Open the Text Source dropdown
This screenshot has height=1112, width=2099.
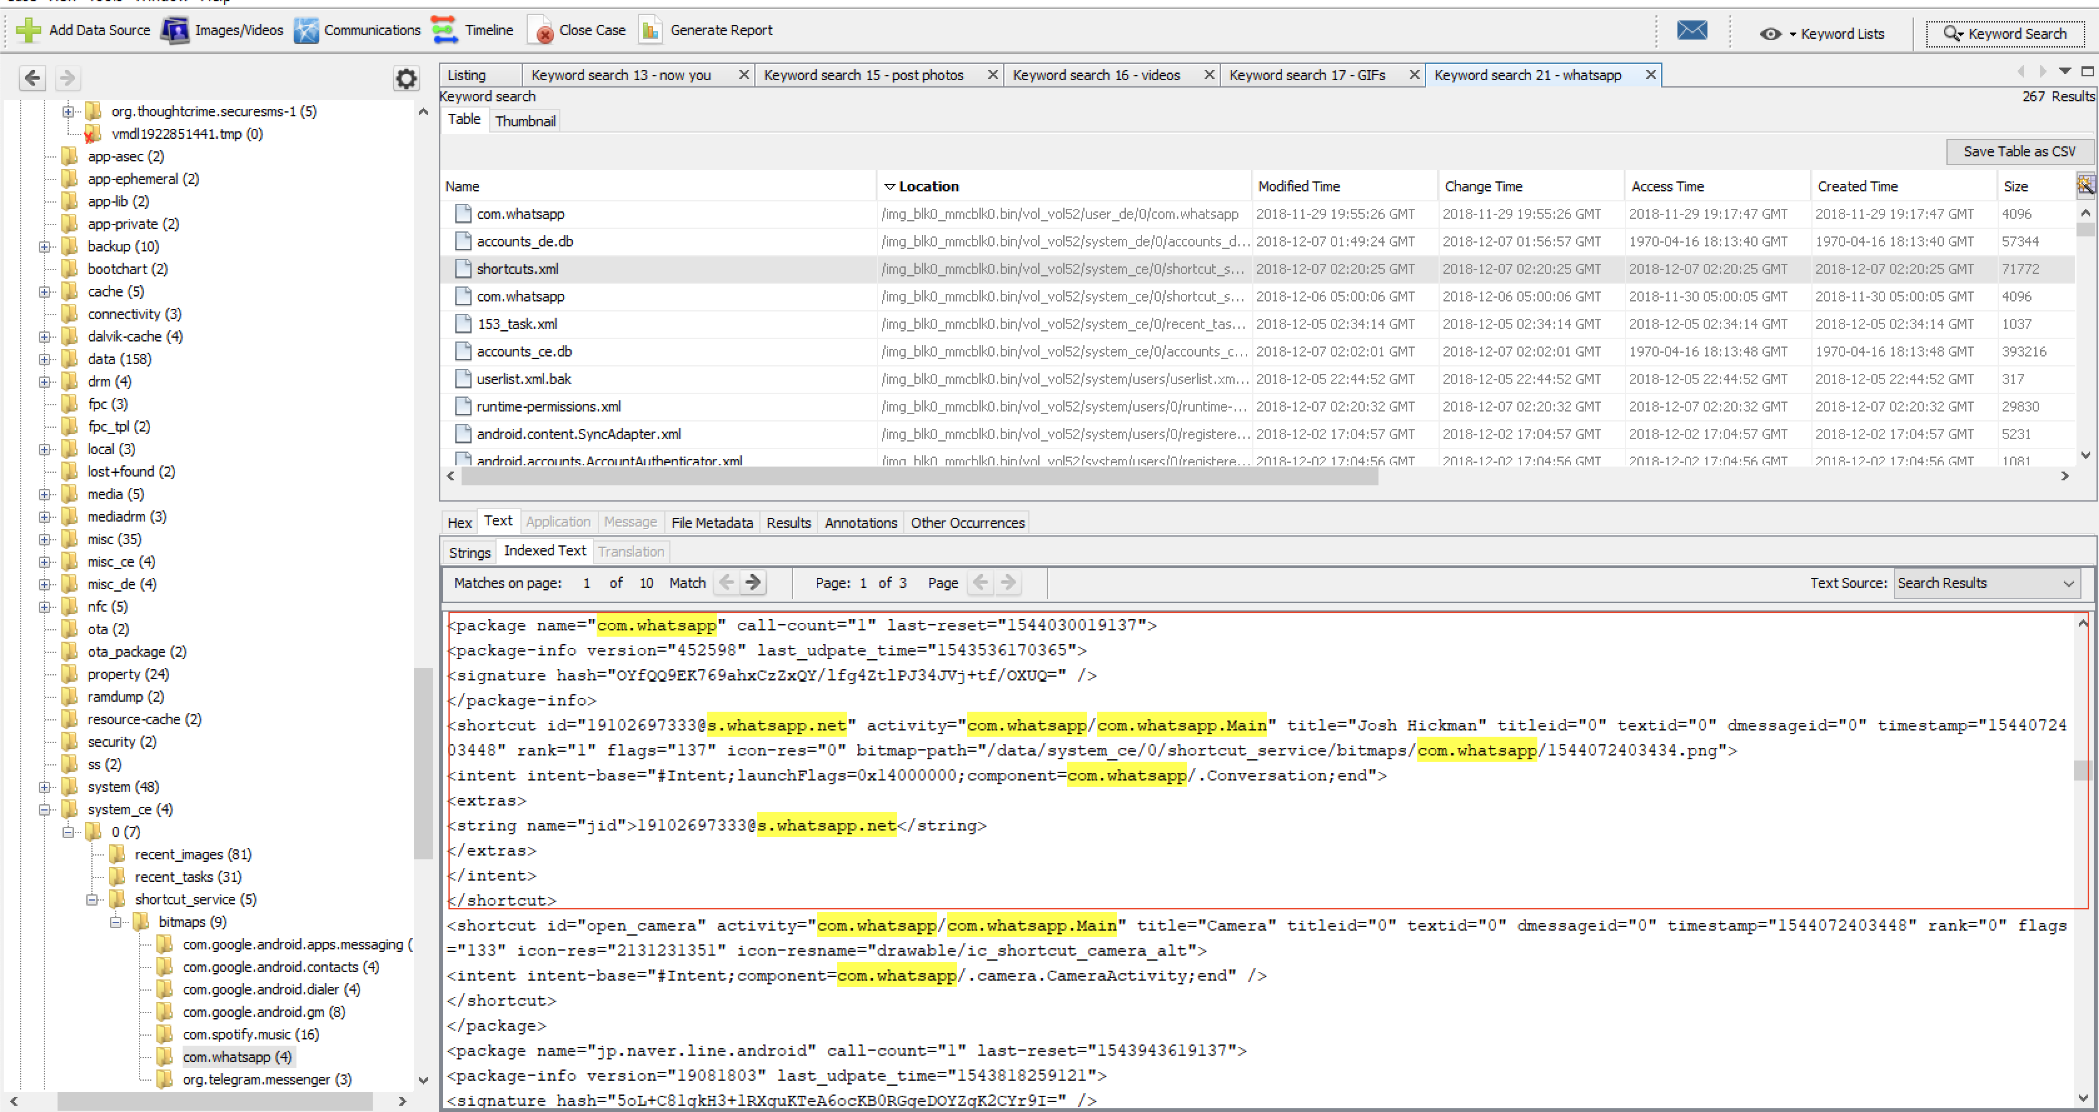(1986, 584)
